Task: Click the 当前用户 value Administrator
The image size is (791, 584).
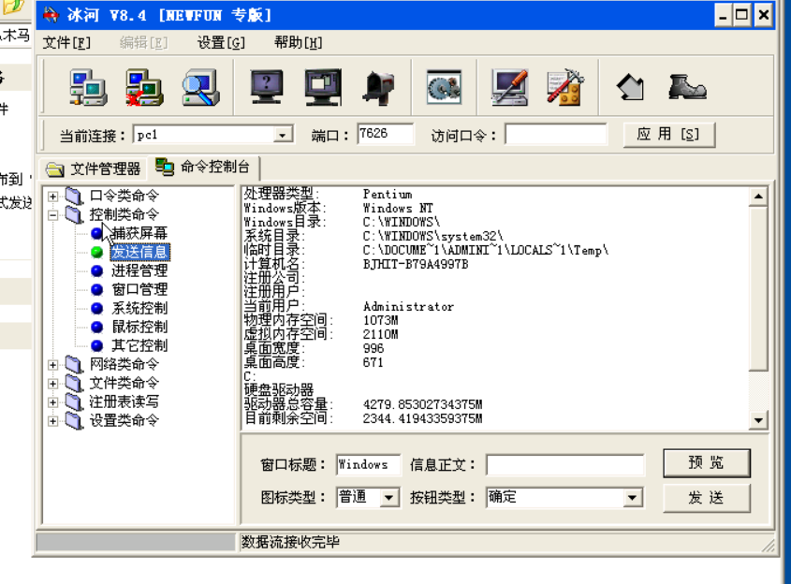Action: 409,307
